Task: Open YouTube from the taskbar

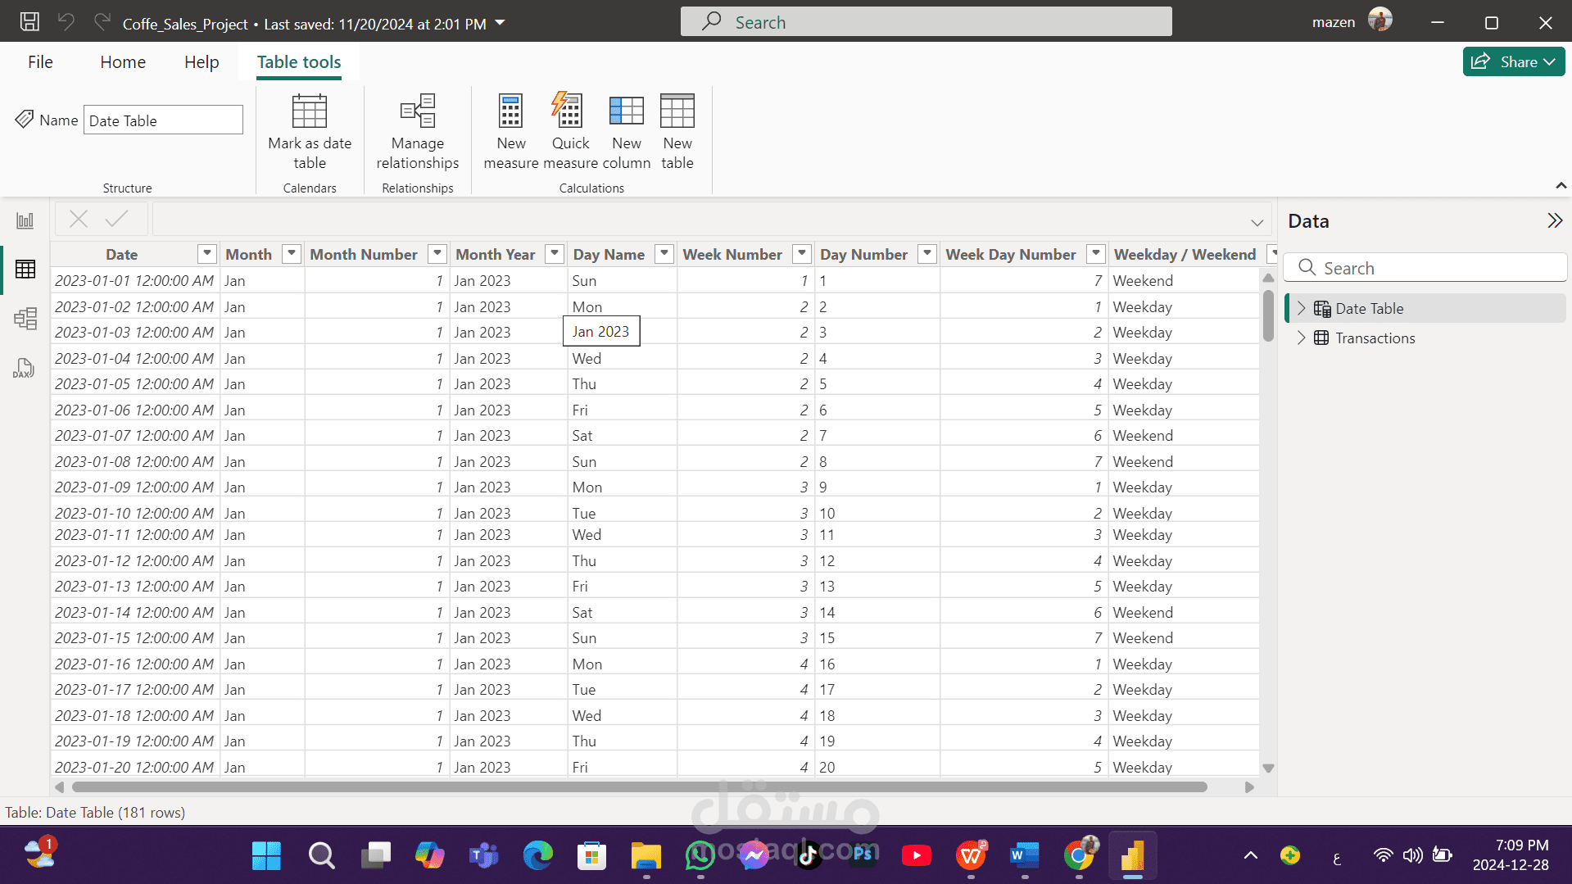Action: point(917,856)
